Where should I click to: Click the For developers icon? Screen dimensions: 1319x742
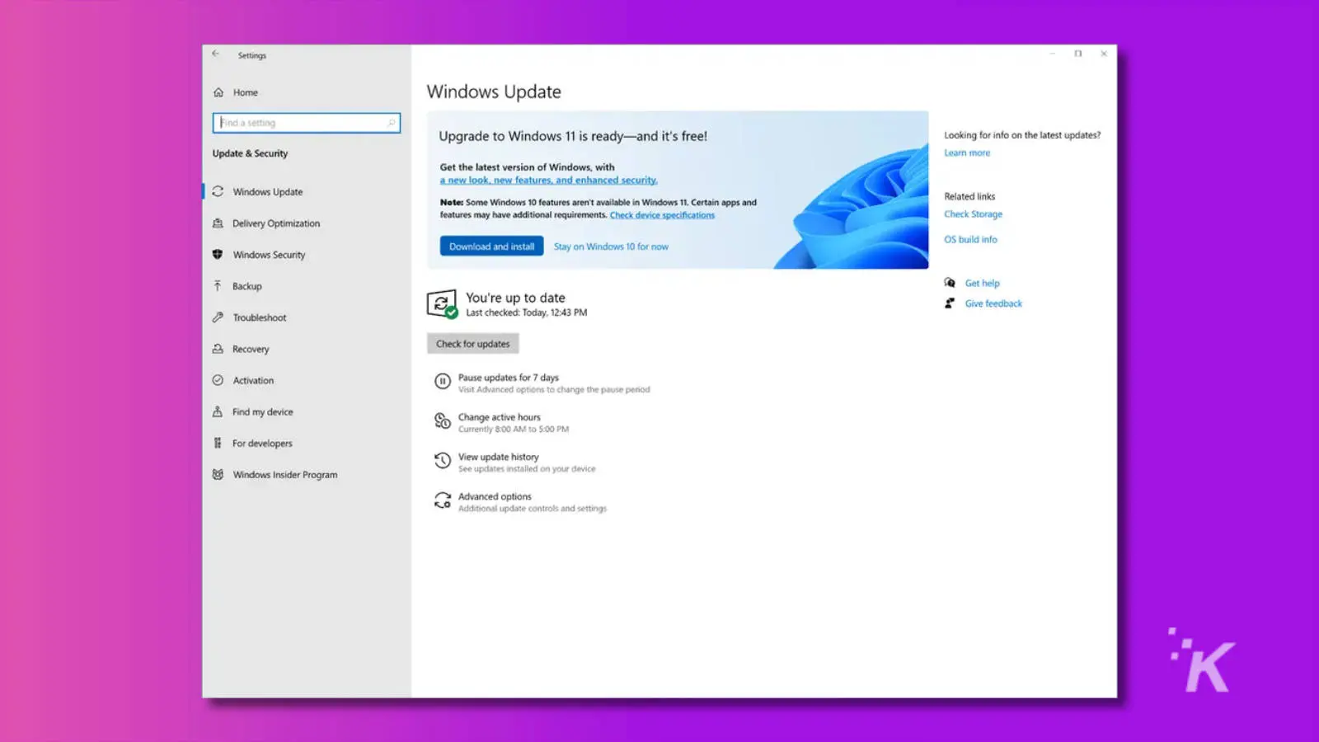[x=218, y=443]
